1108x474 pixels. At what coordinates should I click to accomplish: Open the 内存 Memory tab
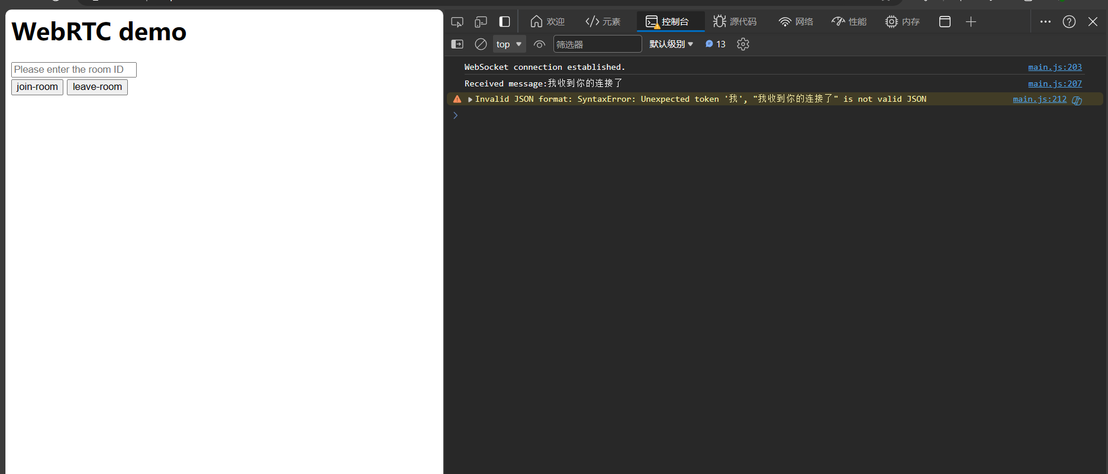902,22
